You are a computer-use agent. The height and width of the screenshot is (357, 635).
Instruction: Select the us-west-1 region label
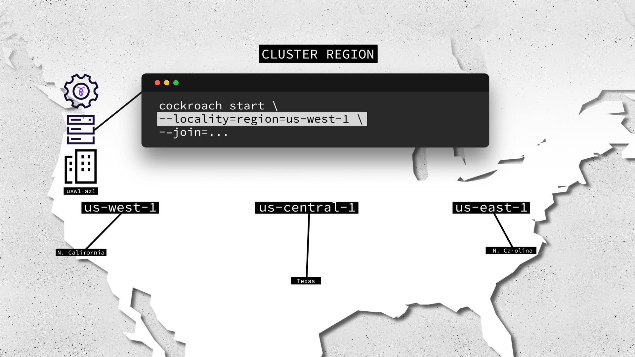[120, 207]
